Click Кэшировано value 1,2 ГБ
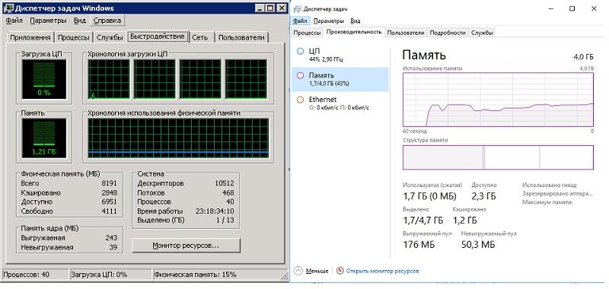 point(465,221)
